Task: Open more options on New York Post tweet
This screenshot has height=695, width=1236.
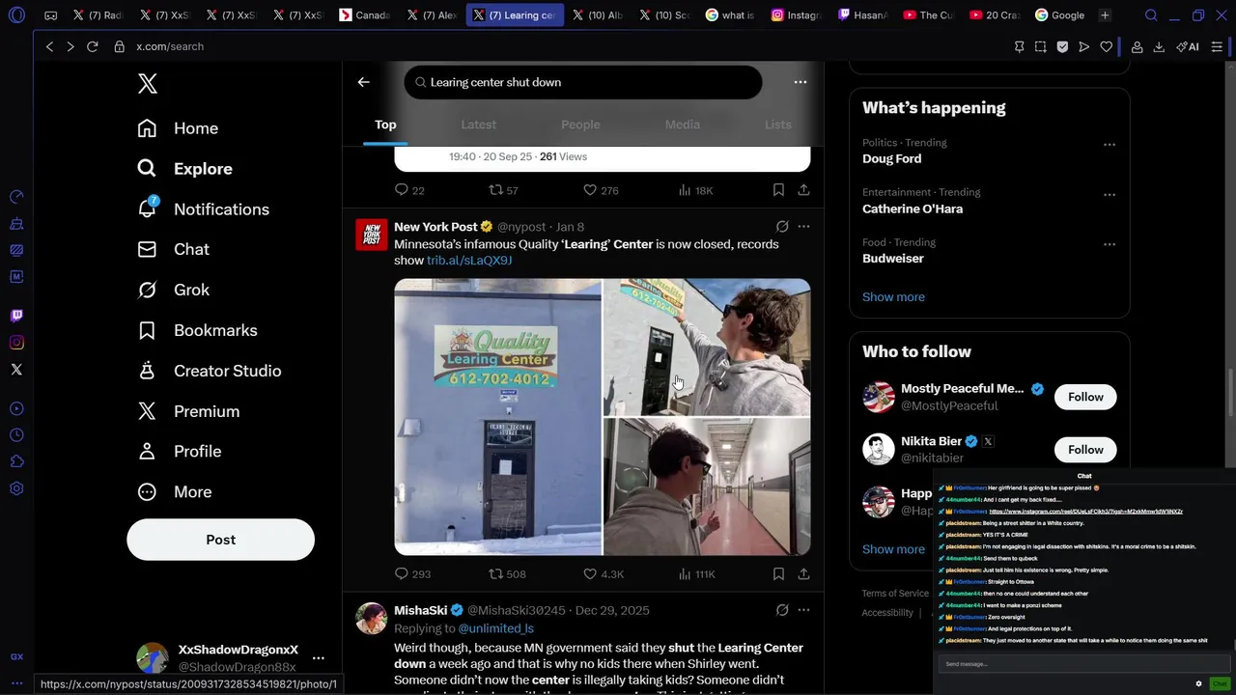Action: click(x=803, y=227)
